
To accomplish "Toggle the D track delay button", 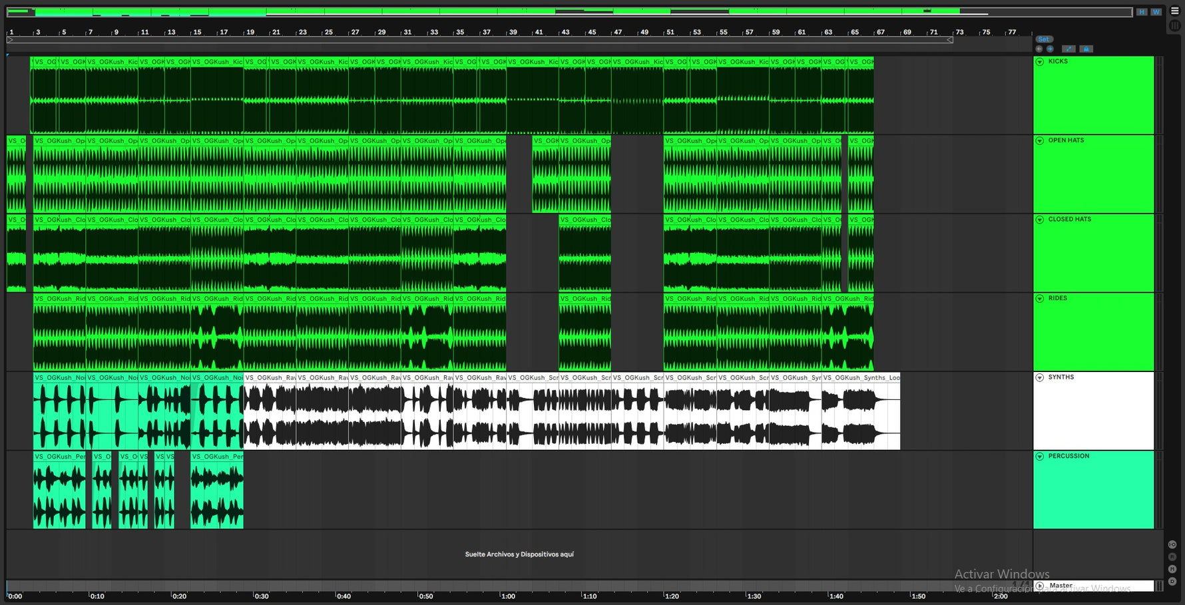I will point(1172,582).
